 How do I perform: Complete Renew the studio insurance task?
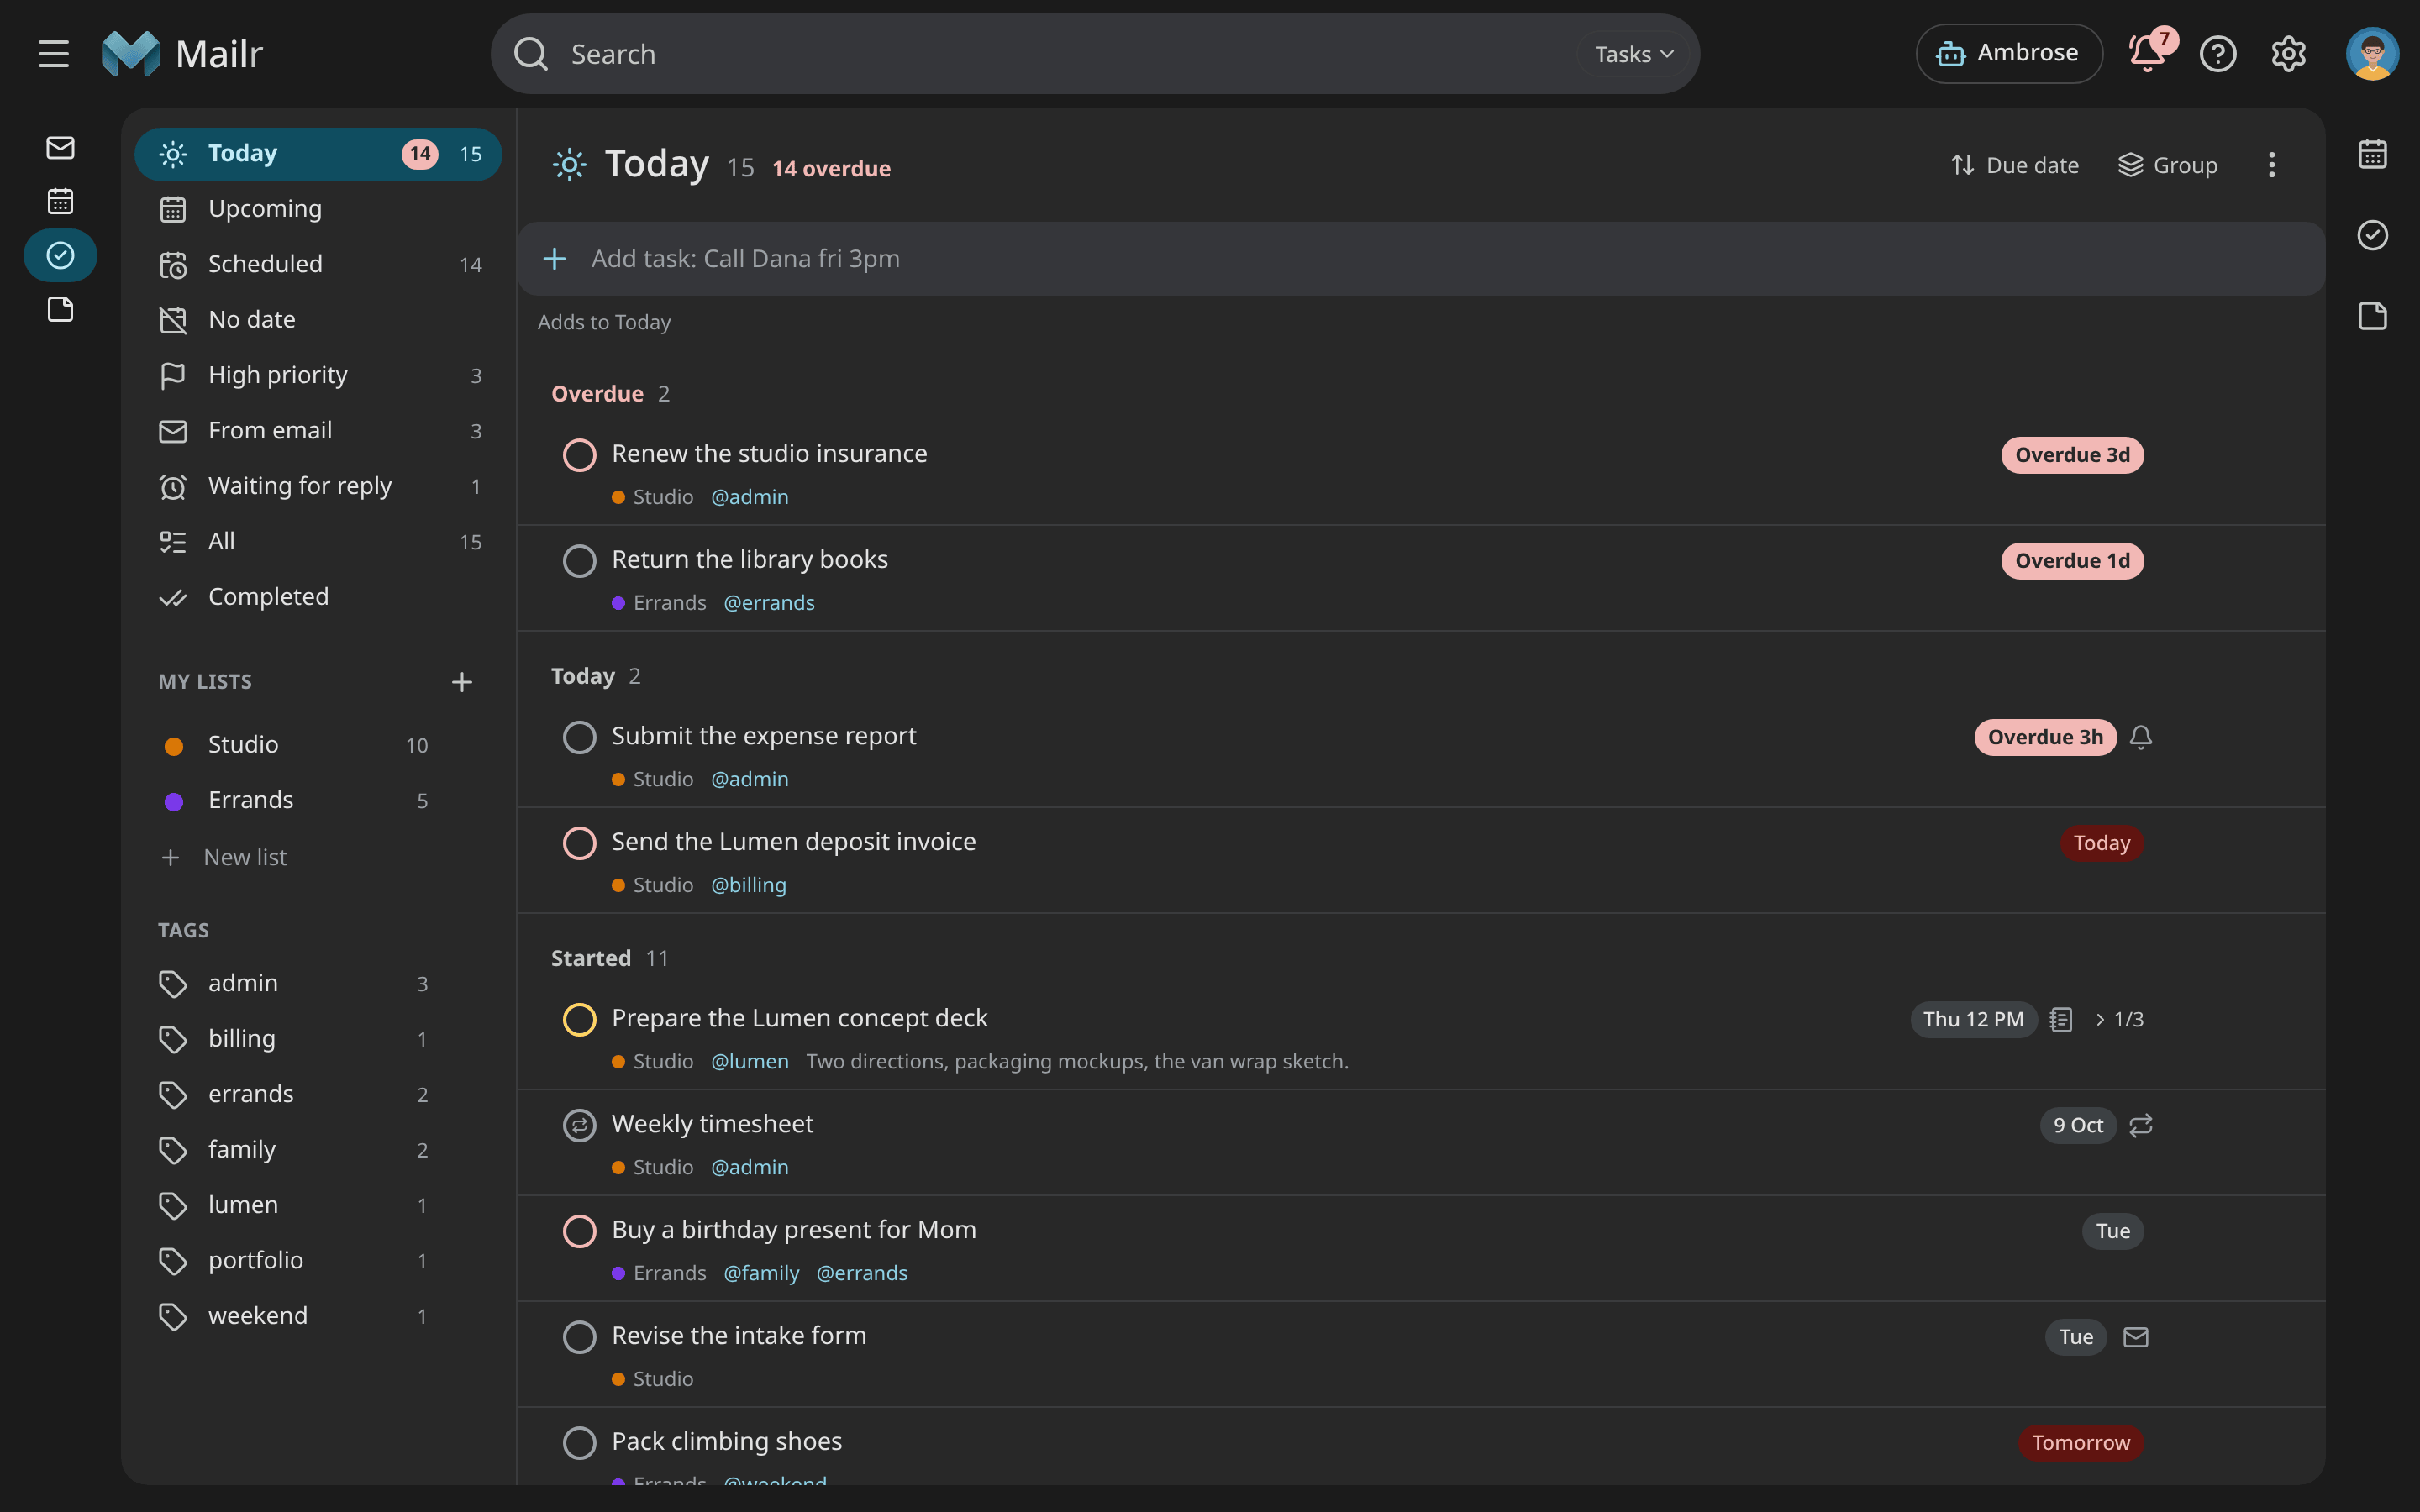pyautogui.click(x=579, y=455)
